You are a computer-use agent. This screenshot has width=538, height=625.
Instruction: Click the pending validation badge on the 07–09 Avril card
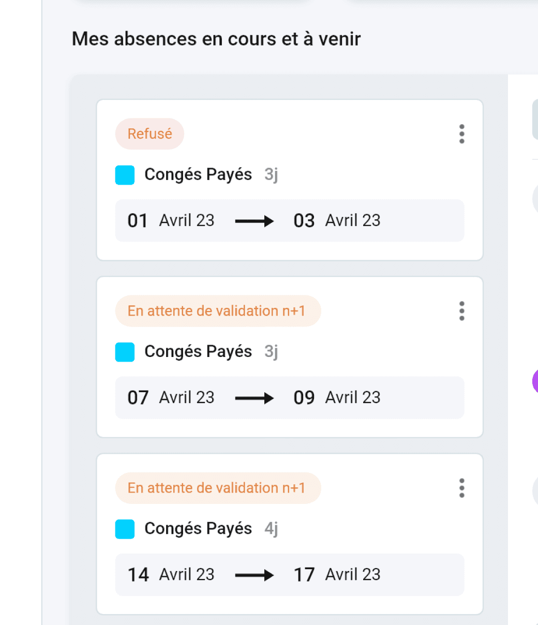[x=217, y=311]
